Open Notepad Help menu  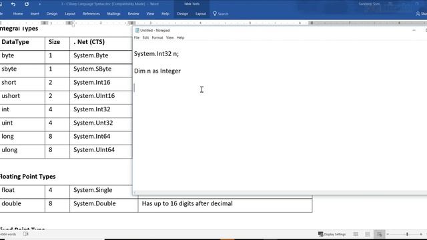pos(180,37)
